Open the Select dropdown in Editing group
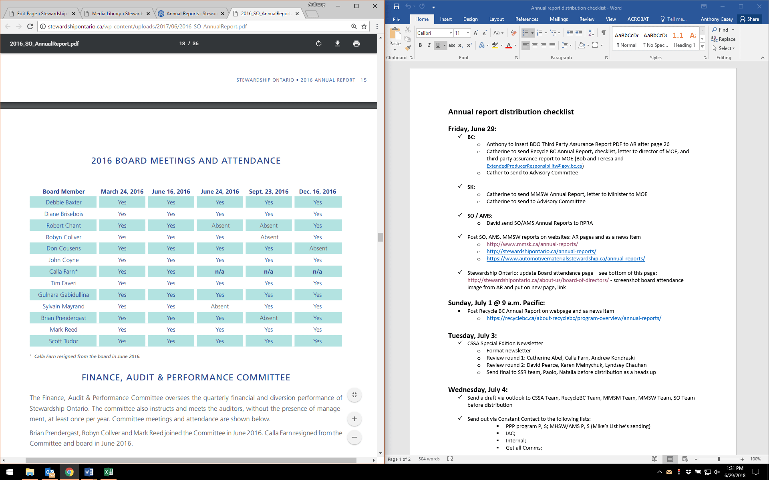This screenshot has width=769, height=480. click(724, 48)
